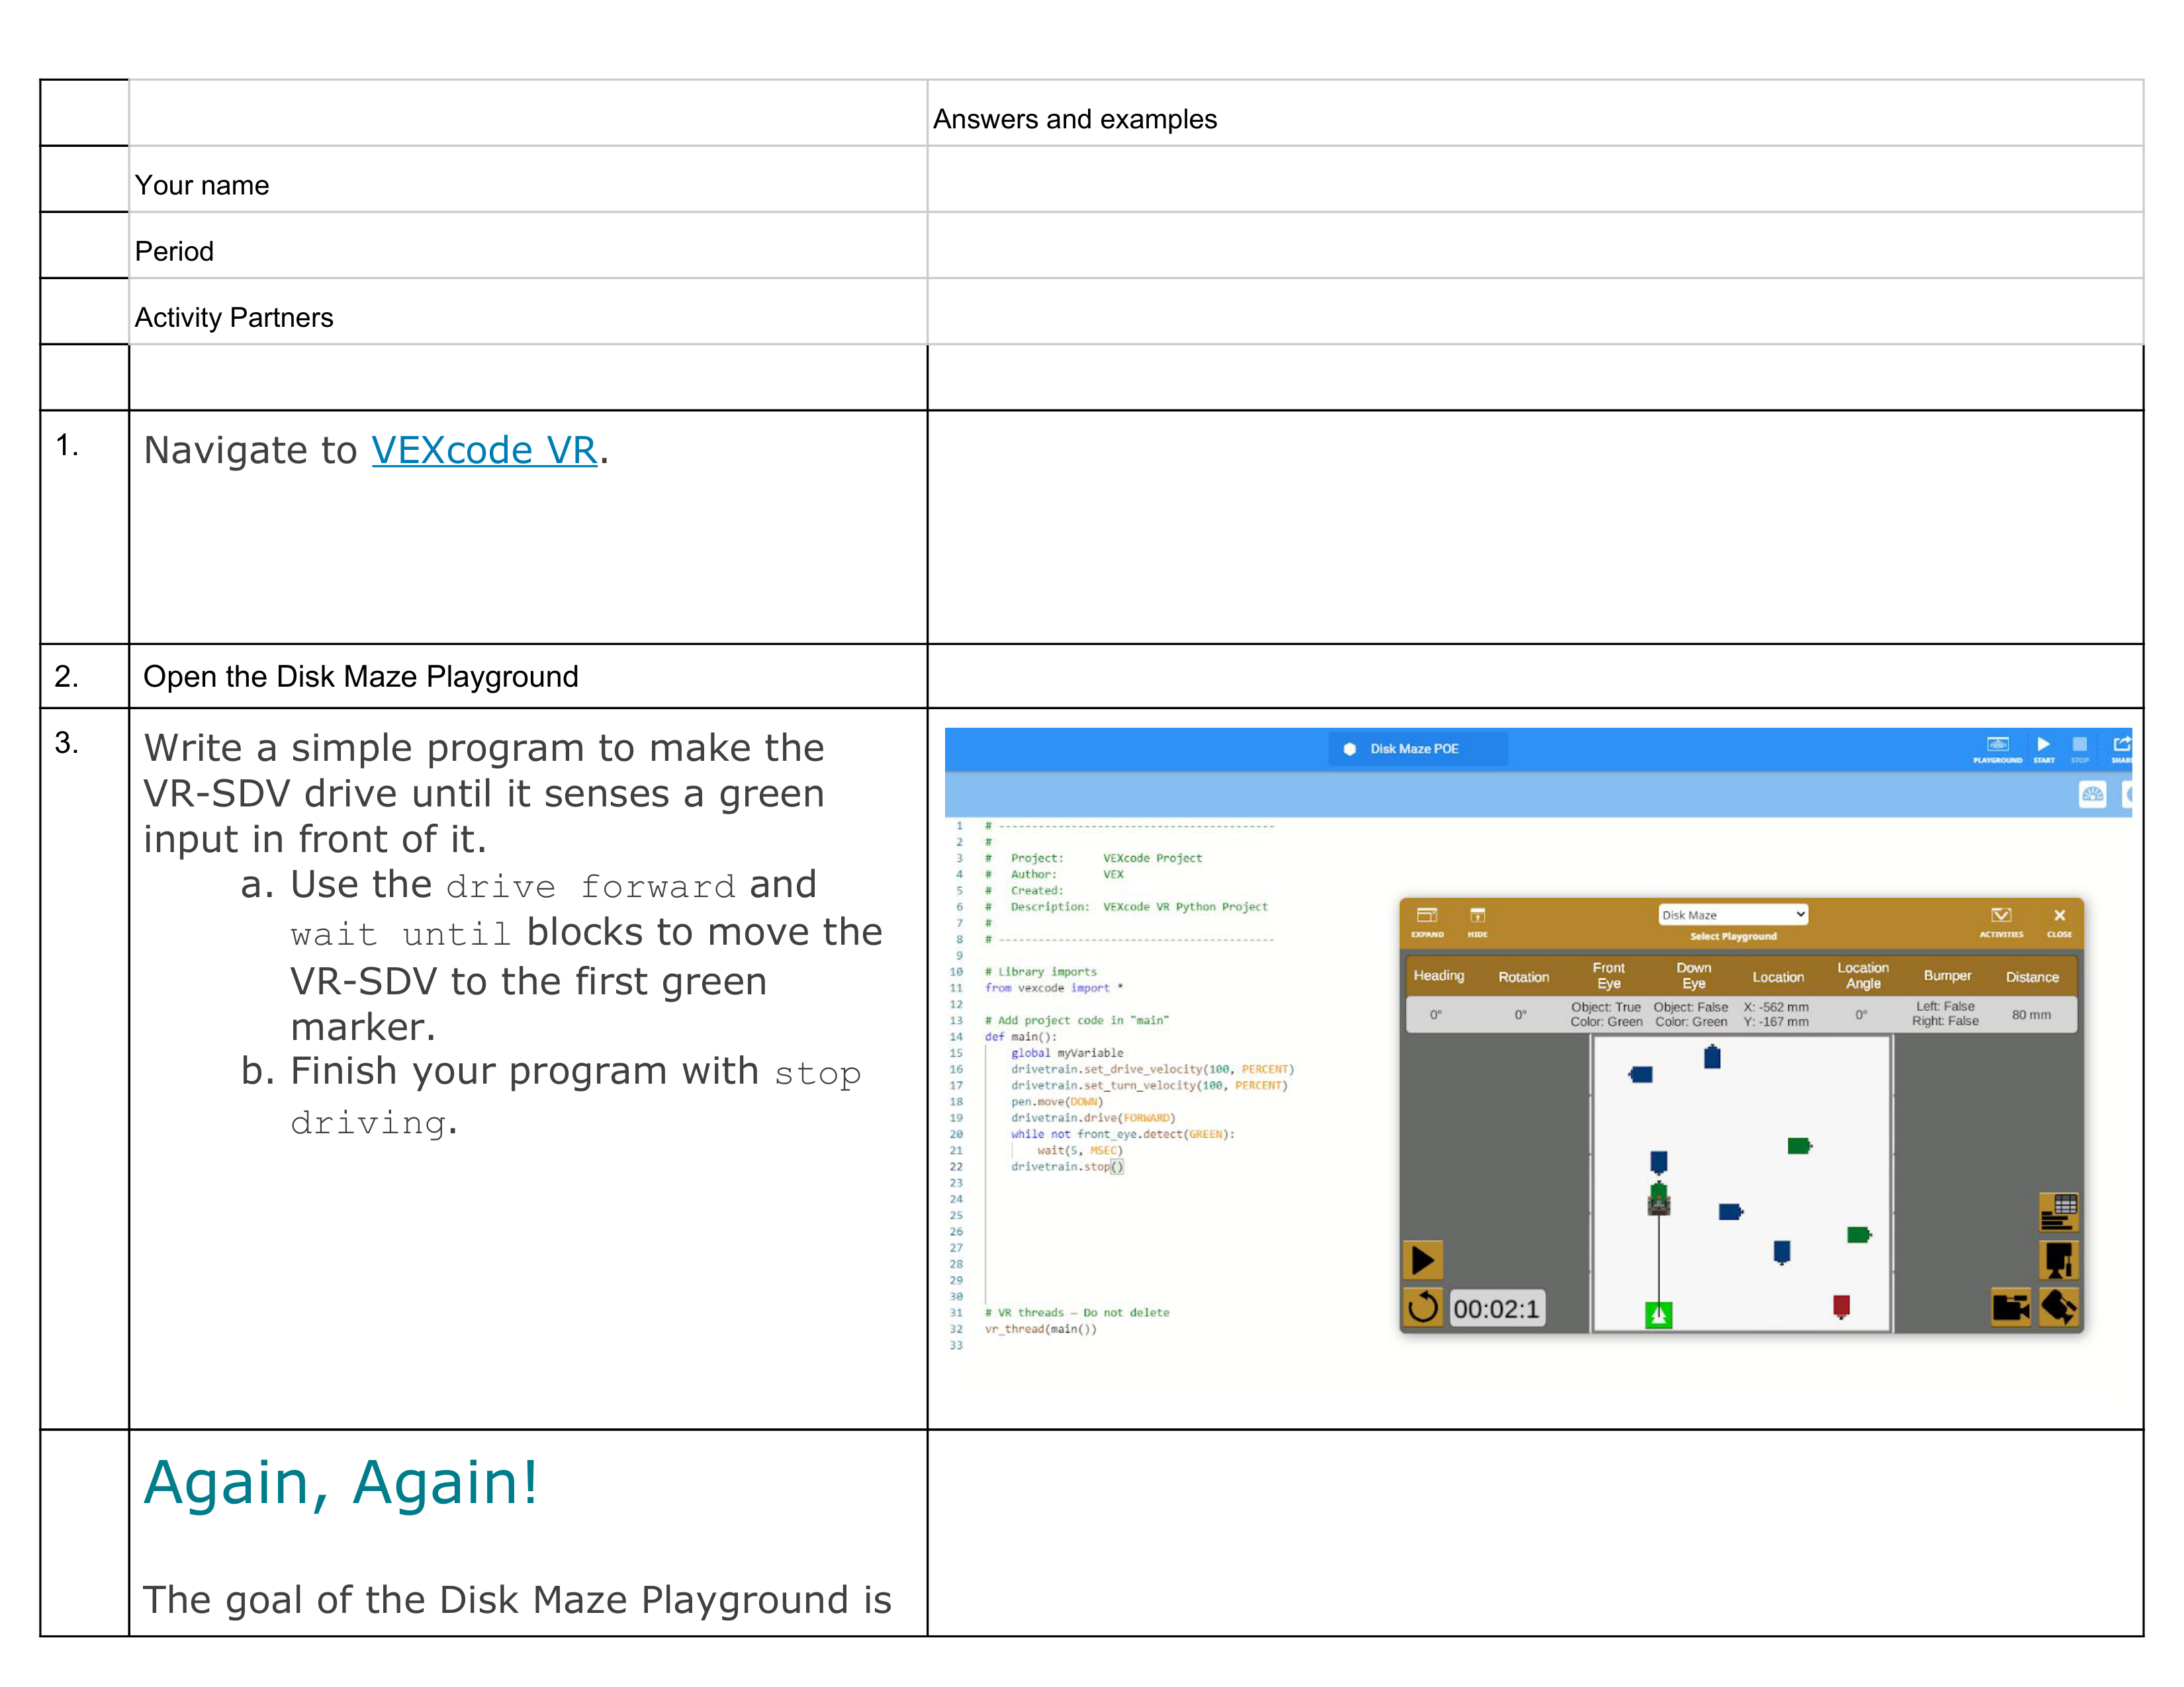This screenshot has width=2184, height=1687.
Task: Click the vr_thread(main()) code line
Action: pyautogui.click(x=1040, y=1329)
